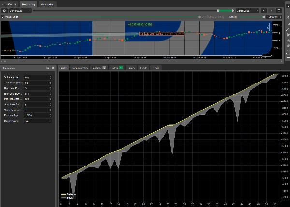Image resolution: width=290 pixels, height=207 pixels.
Task: Open the Trade statistics tab
Action: point(79,68)
